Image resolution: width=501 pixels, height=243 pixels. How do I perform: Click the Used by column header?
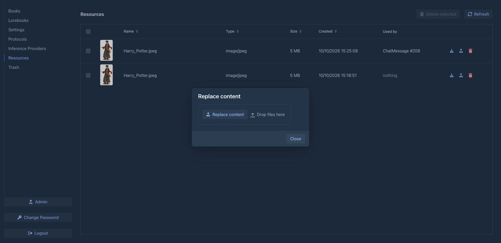pyautogui.click(x=390, y=32)
